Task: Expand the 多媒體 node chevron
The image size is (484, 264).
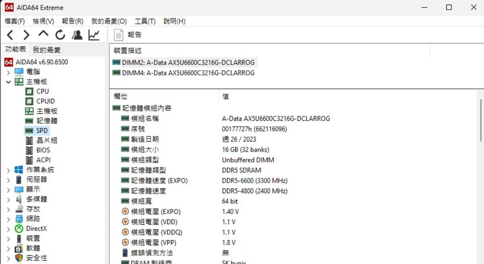Action: coord(8,199)
